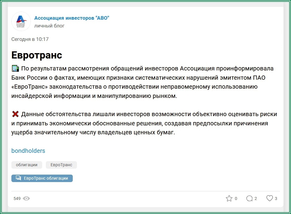The image size is (291, 214).
Task: Open the Евротранс post title
Action: click(x=37, y=55)
